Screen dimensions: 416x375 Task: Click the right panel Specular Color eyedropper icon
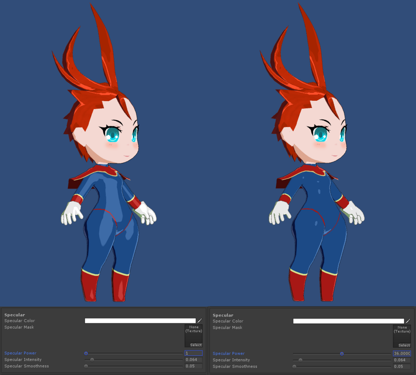pyautogui.click(x=408, y=321)
